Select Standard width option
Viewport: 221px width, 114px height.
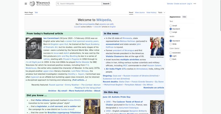tap(171, 41)
